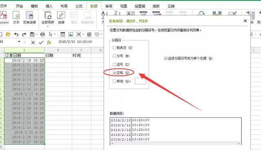261x150 pixels.
Task: Uncheck the 空格 (S) checkbox
Action: coord(114,73)
